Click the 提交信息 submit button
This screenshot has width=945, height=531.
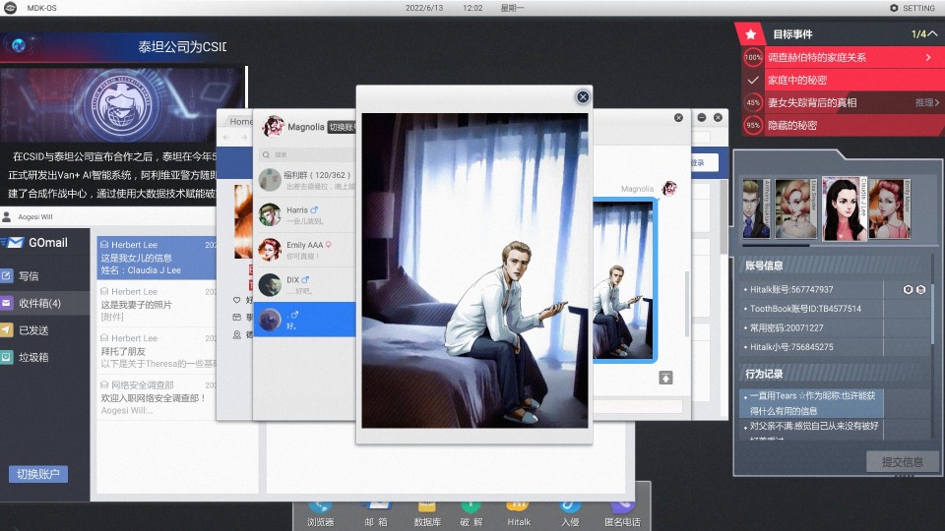[903, 462]
